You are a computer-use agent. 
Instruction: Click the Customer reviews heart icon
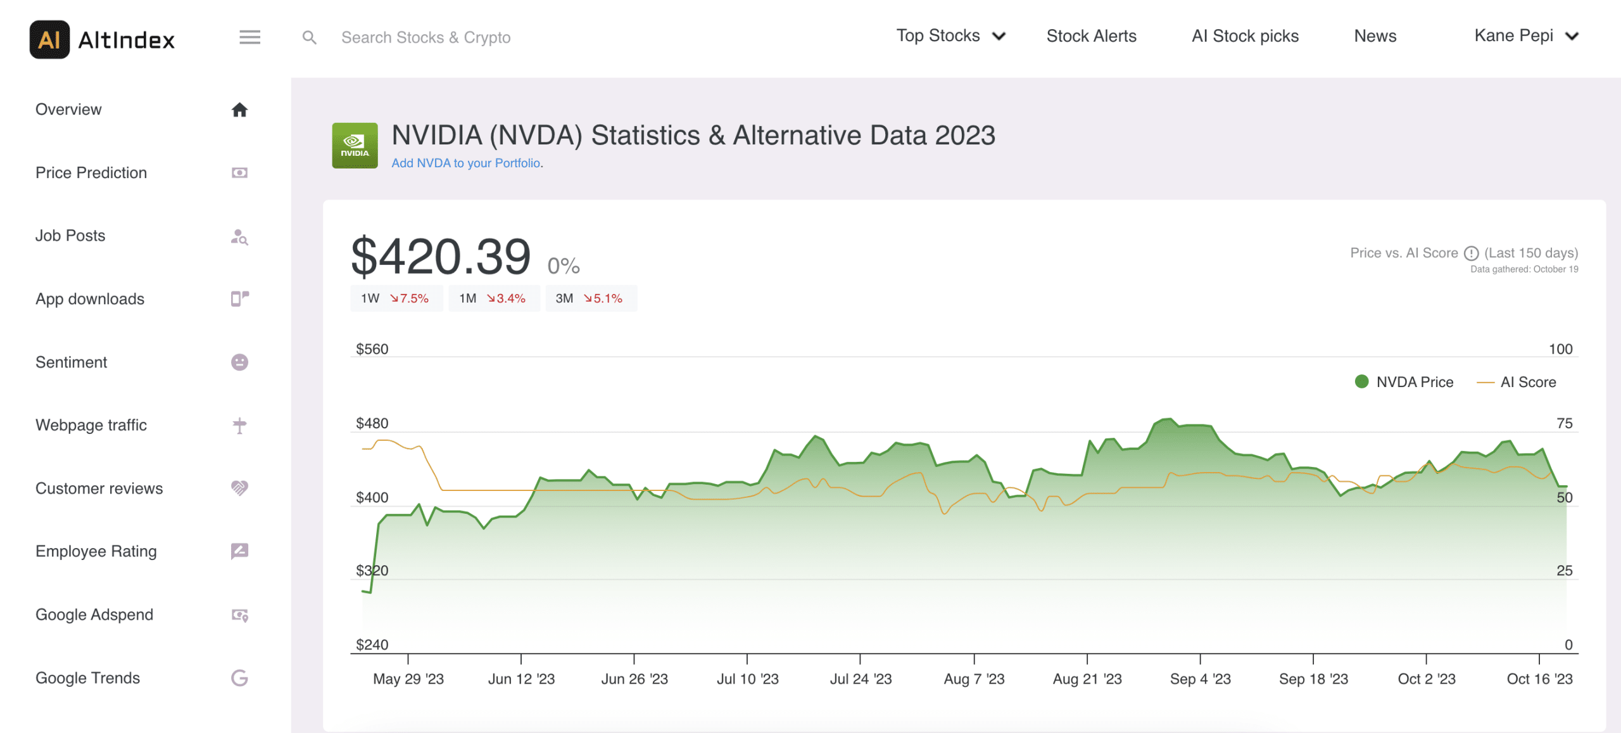[x=239, y=488]
